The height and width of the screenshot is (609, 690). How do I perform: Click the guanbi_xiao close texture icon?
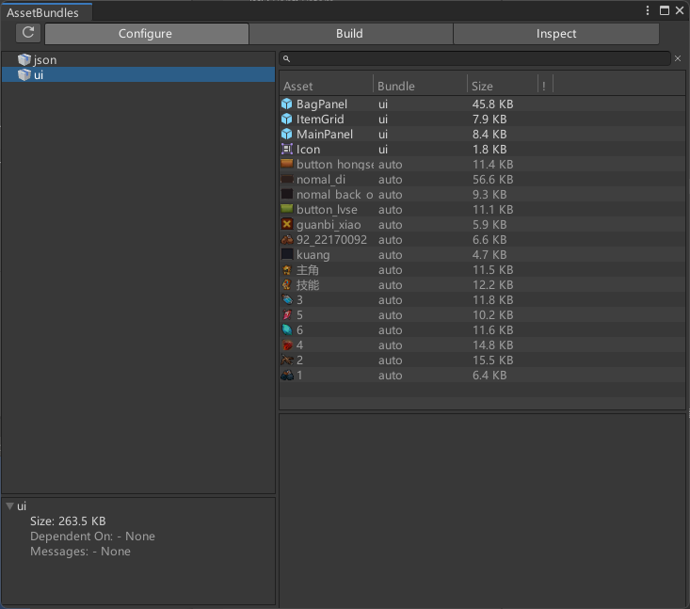click(287, 224)
